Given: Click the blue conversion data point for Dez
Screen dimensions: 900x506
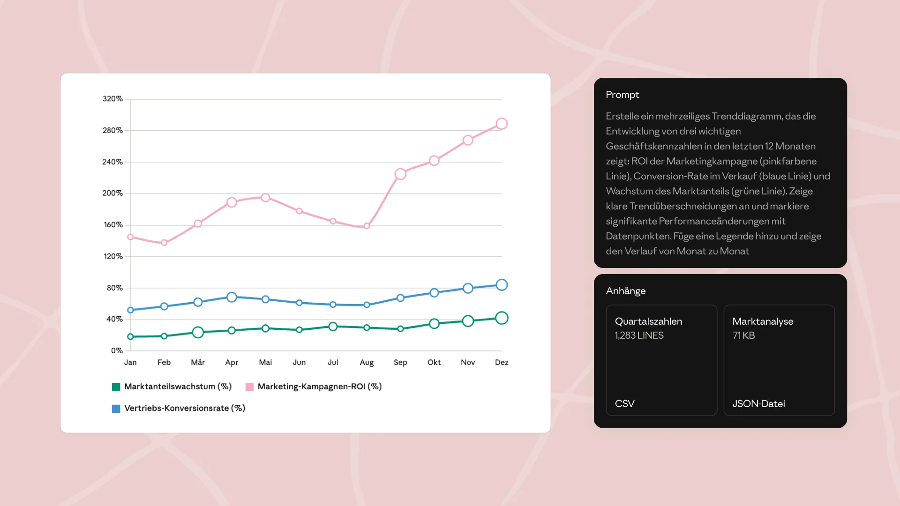Looking at the screenshot, I should pyautogui.click(x=501, y=285).
